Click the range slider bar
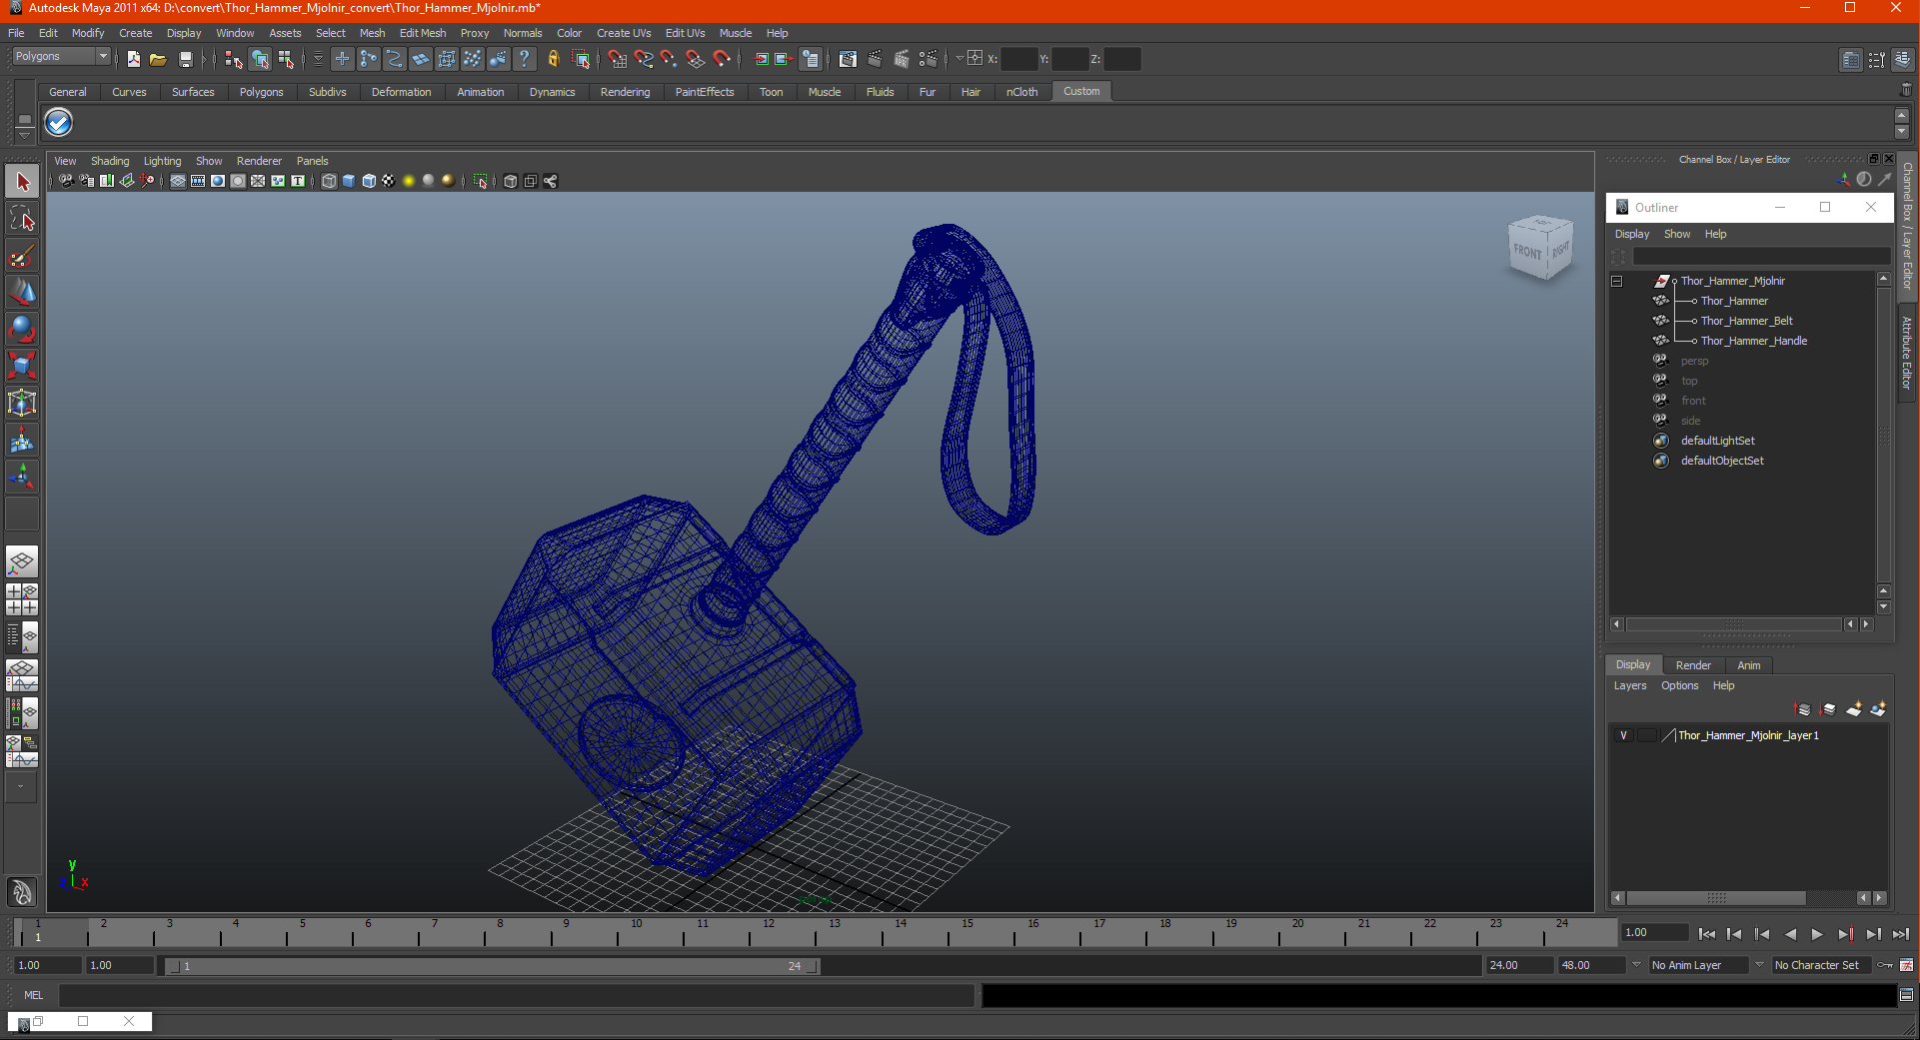Image resolution: width=1920 pixels, height=1040 pixels. coord(492,966)
